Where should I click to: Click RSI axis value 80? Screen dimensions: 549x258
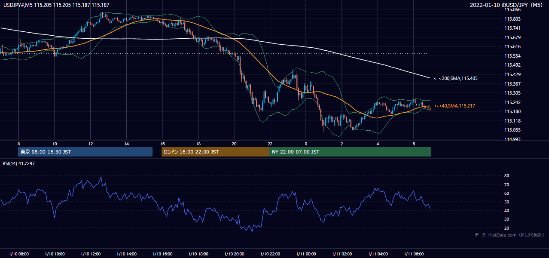[x=506, y=176]
